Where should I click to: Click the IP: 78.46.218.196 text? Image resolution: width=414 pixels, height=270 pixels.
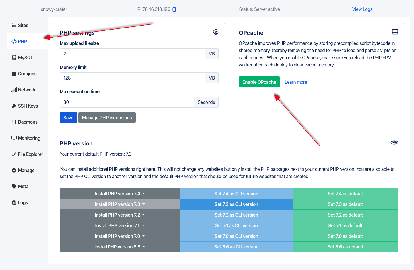pos(153,9)
